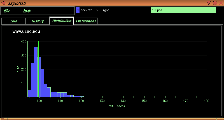Click the 200 y-axis value
The width and height of the screenshot is (224, 120).
point(24,69)
